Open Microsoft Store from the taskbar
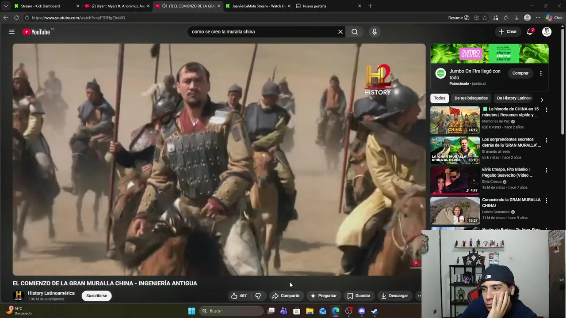 (297, 311)
